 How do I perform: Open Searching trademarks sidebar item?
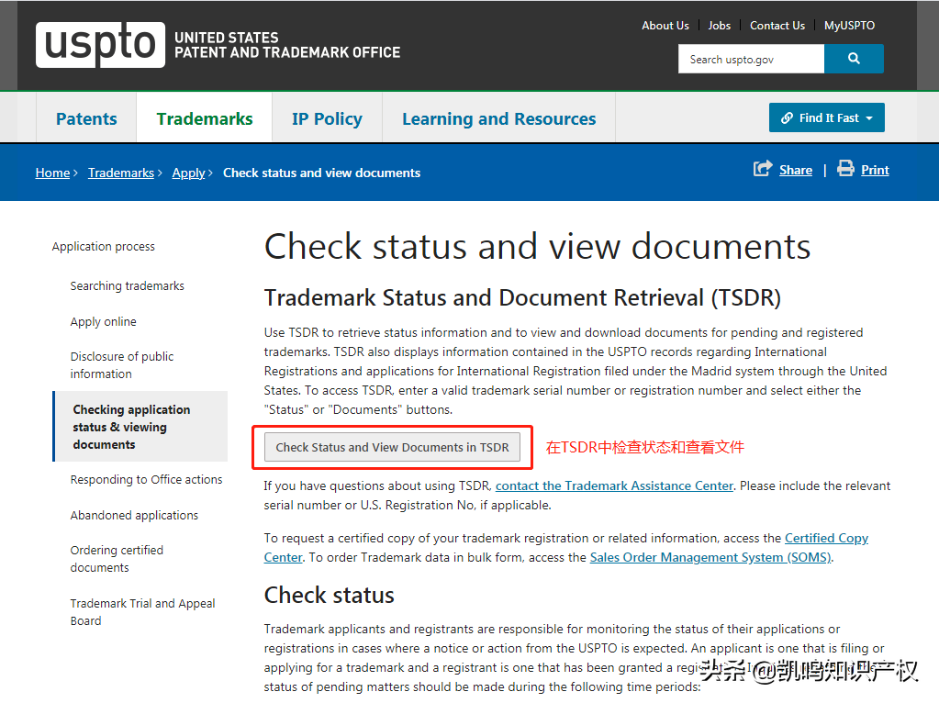coord(127,286)
